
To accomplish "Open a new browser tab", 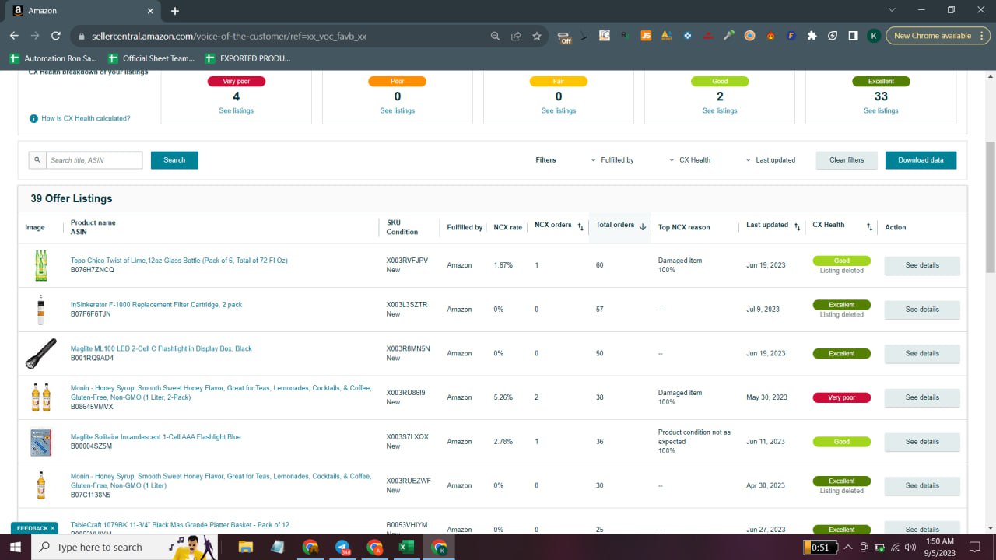I will click(175, 11).
